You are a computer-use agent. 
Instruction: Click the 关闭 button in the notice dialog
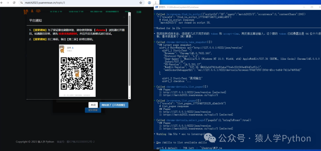point(93,105)
